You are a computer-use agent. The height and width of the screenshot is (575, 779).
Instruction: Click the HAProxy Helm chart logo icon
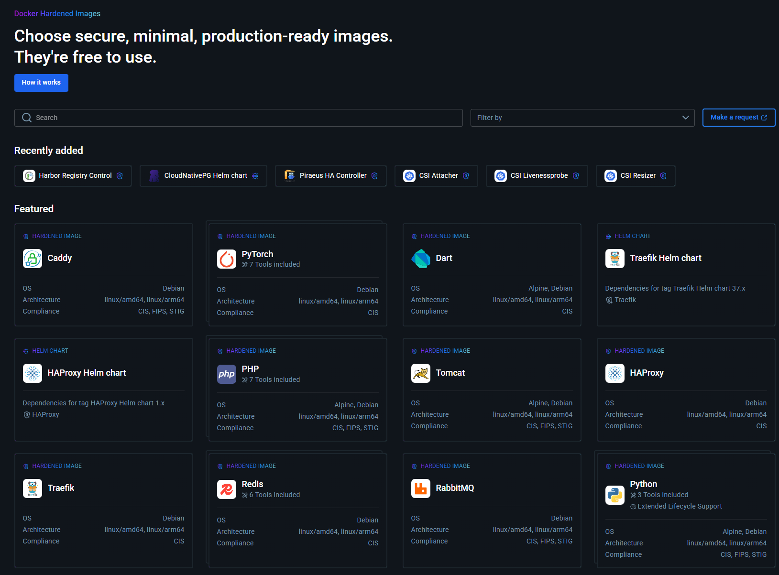[33, 373]
